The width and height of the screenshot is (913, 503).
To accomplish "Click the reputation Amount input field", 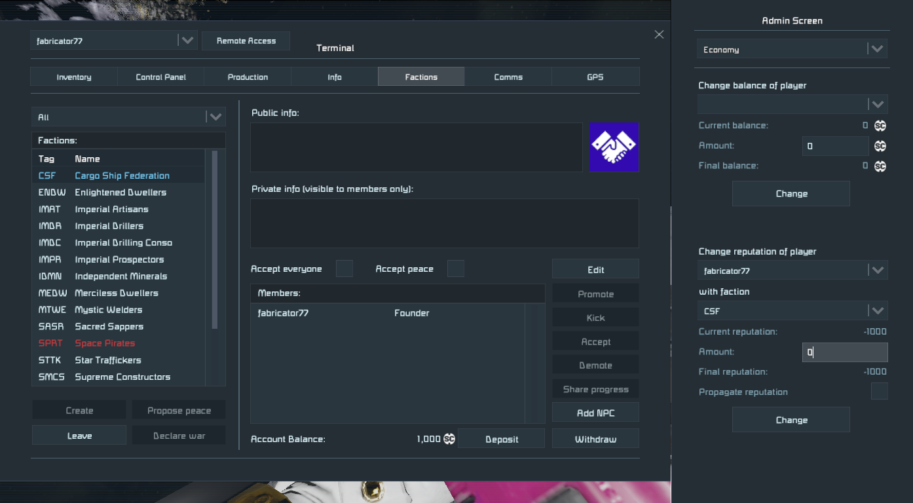I will pos(845,352).
